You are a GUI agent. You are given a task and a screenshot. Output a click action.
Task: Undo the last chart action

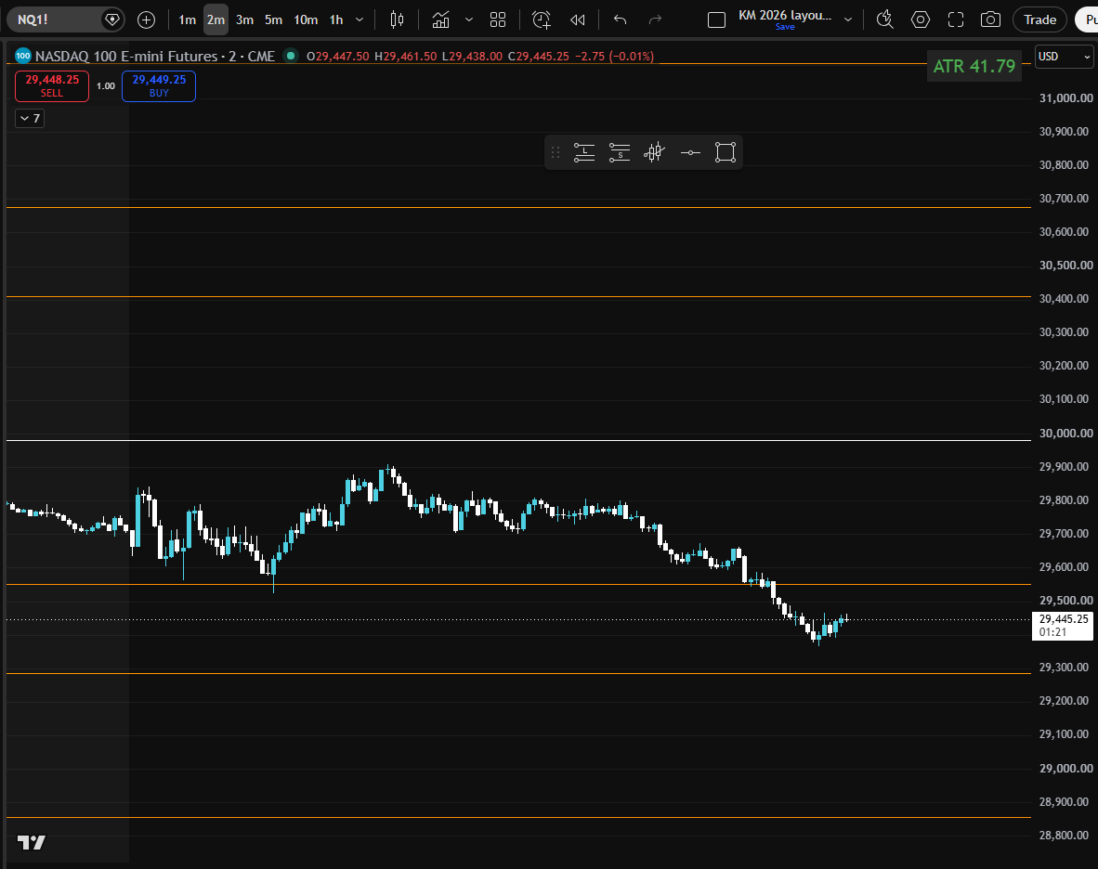620,19
